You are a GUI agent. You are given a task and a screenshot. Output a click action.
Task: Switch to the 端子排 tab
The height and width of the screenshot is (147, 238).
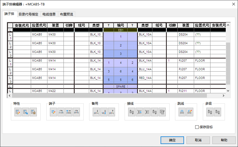pyautogui.click(x=10, y=14)
